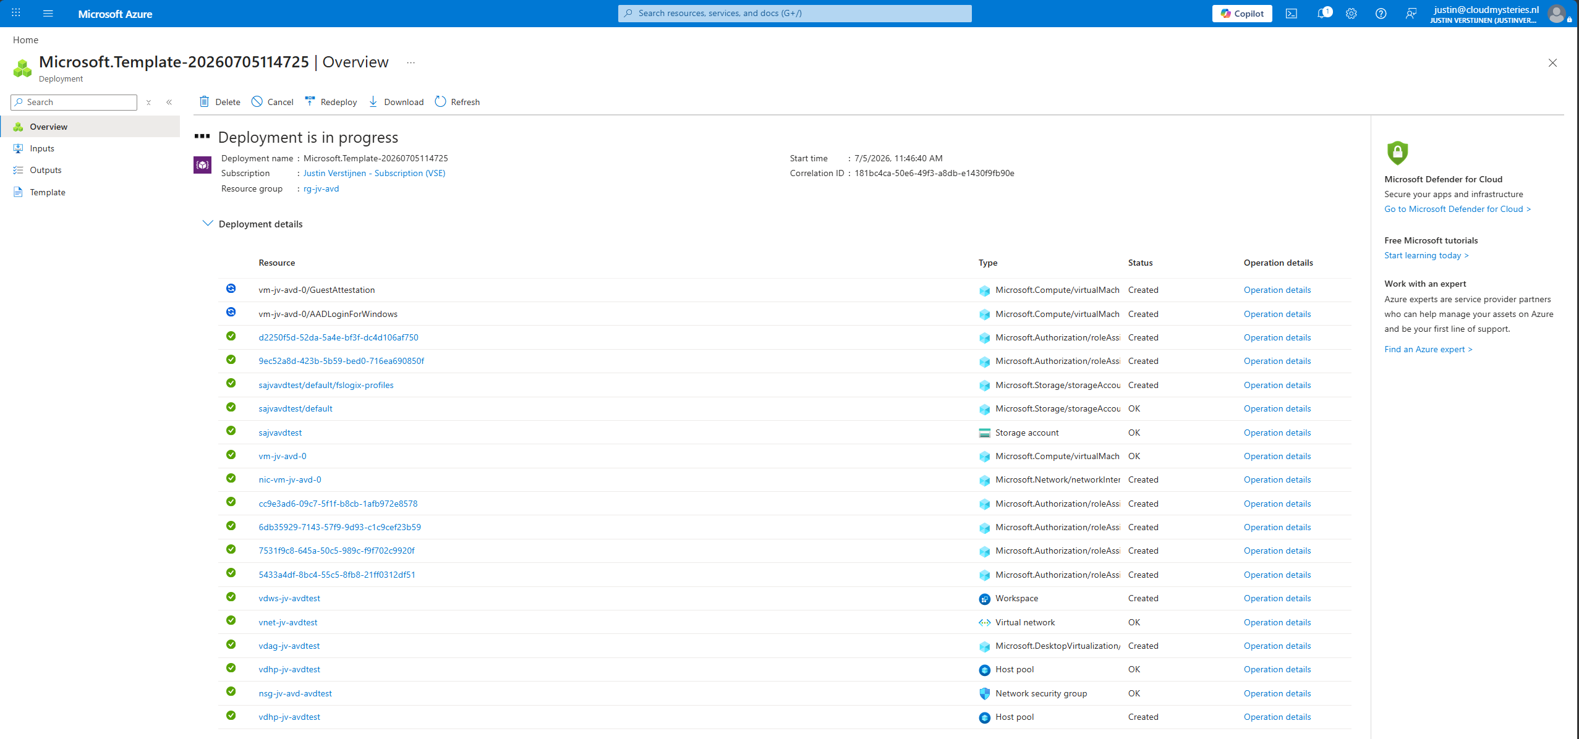
Task: Close the deployment blade with X
Action: click(1552, 62)
